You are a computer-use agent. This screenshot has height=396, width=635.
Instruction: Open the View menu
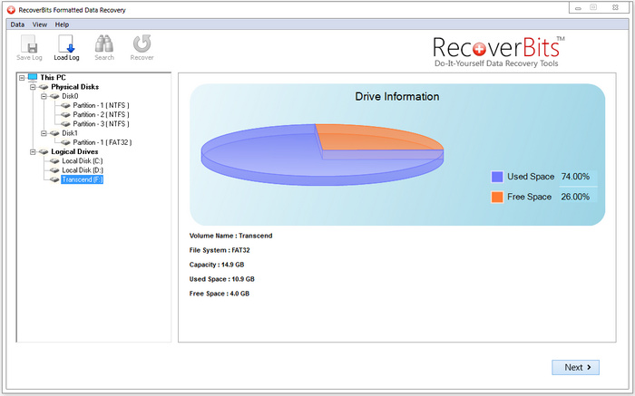[x=39, y=24]
